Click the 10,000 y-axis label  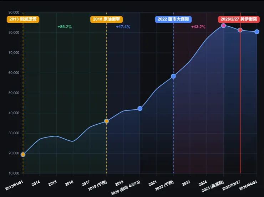coord(14,173)
